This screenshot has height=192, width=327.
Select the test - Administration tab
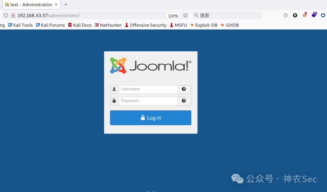31,5
